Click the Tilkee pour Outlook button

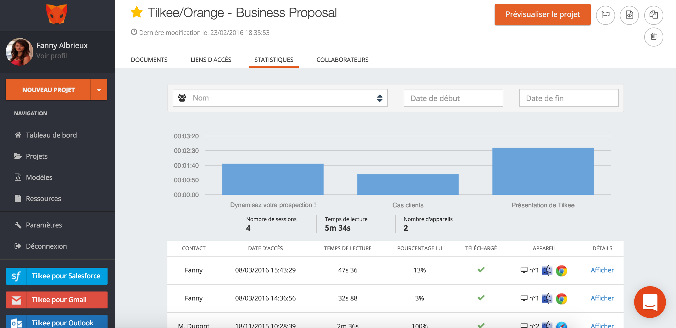point(57,322)
